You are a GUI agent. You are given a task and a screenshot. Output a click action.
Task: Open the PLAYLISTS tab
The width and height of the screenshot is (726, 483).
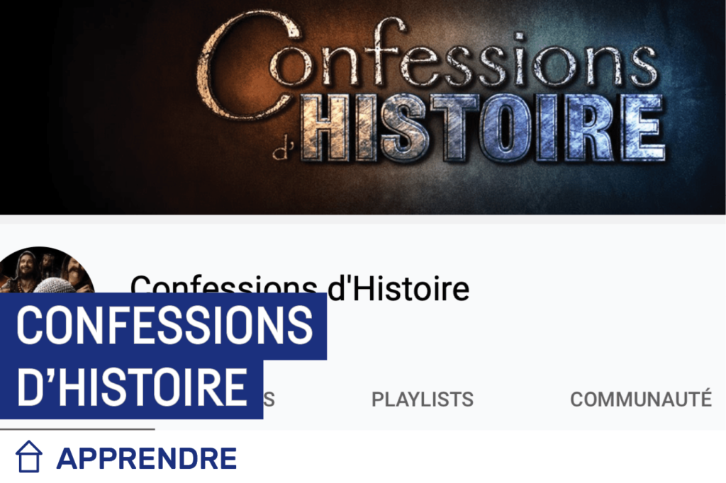click(423, 399)
